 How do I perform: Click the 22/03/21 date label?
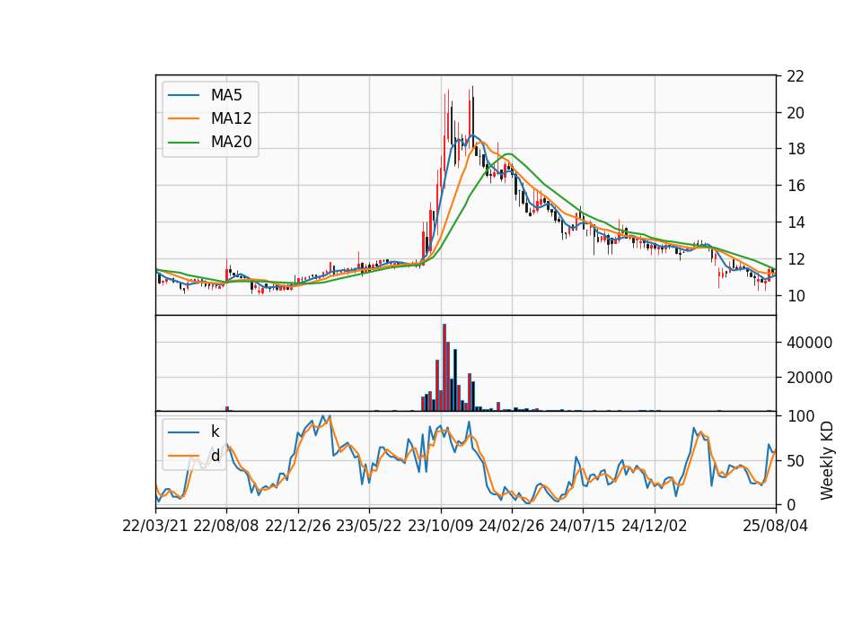pos(155,526)
